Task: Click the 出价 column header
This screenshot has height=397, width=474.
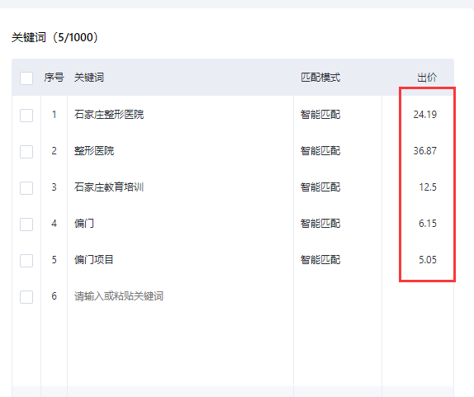Action: [x=427, y=78]
